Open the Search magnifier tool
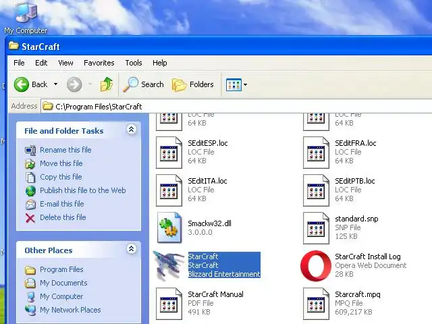 point(143,84)
